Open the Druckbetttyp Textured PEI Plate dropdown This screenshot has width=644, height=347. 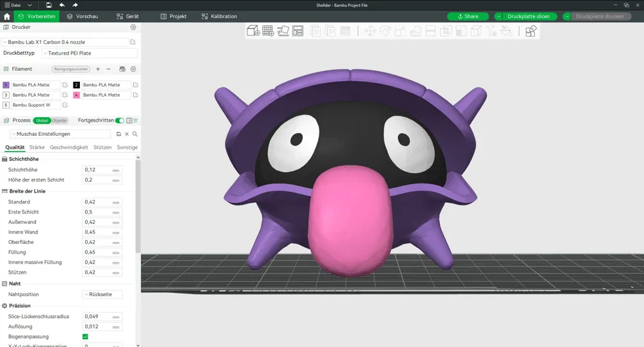90,53
